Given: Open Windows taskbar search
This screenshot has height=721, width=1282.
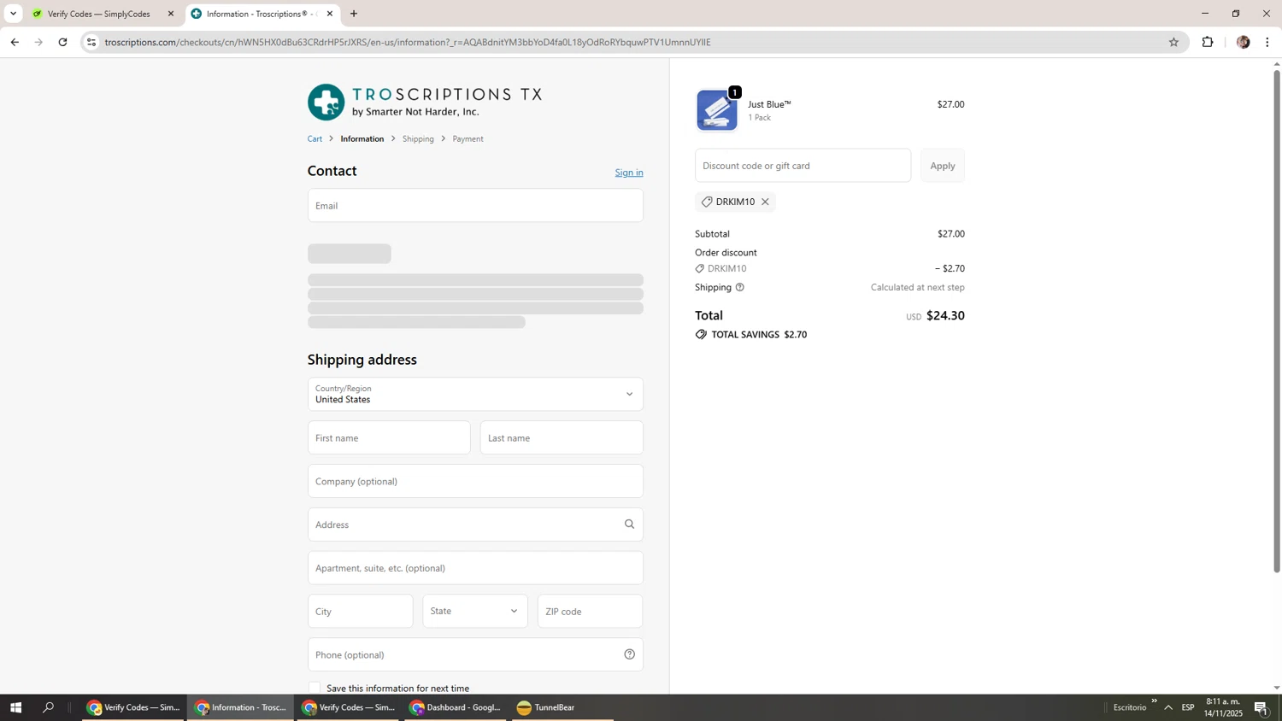Looking at the screenshot, I should pos(49,707).
